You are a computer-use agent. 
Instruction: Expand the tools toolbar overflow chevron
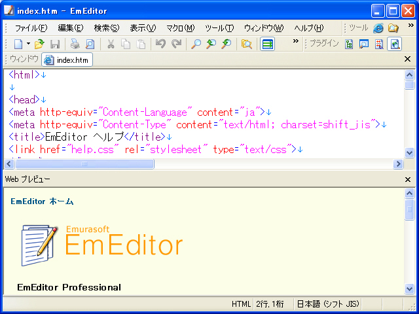(x=410, y=25)
